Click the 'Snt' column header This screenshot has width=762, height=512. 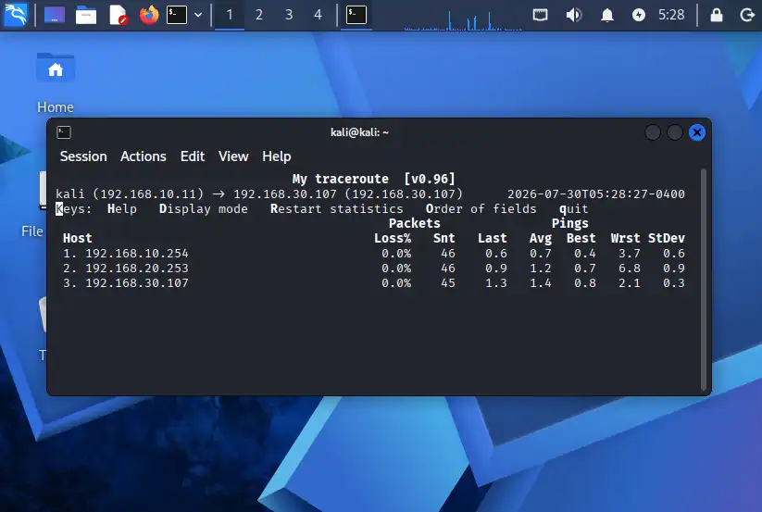pos(444,239)
